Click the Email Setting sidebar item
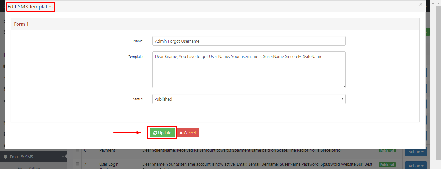441x169 pixels. (x=30, y=168)
